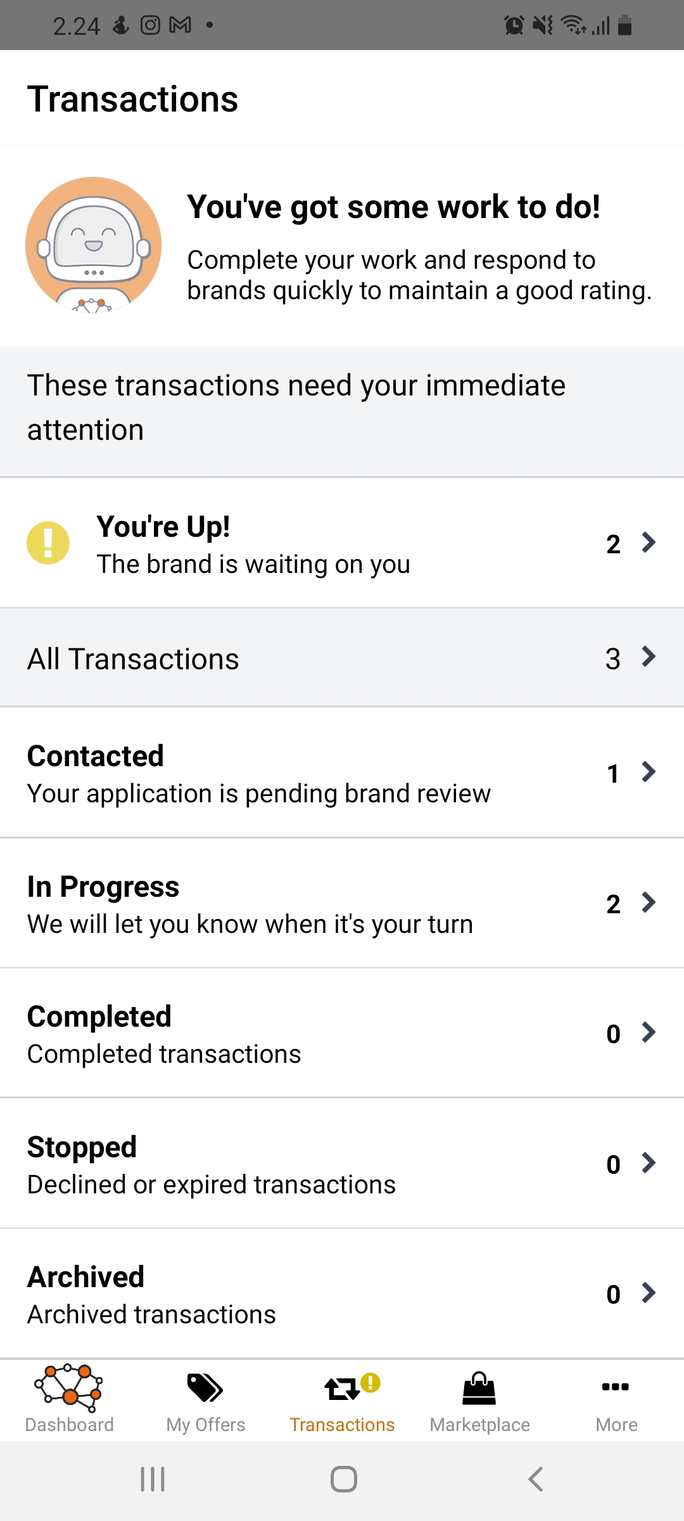Tap the Transactions arrows icon
Viewport: 684px width, 1521px height.
pos(342,1388)
